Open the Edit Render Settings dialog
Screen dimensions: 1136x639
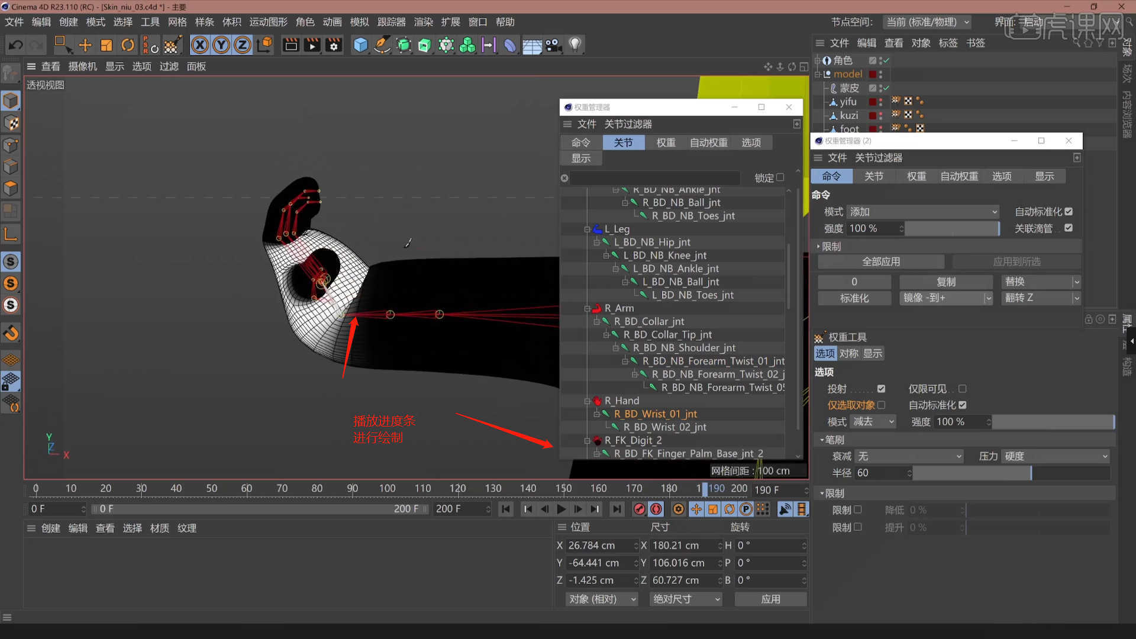pyautogui.click(x=334, y=45)
